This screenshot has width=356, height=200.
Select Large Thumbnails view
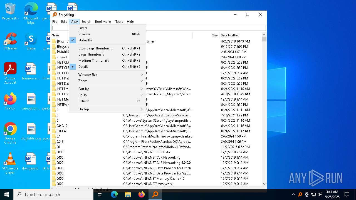[107, 54]
